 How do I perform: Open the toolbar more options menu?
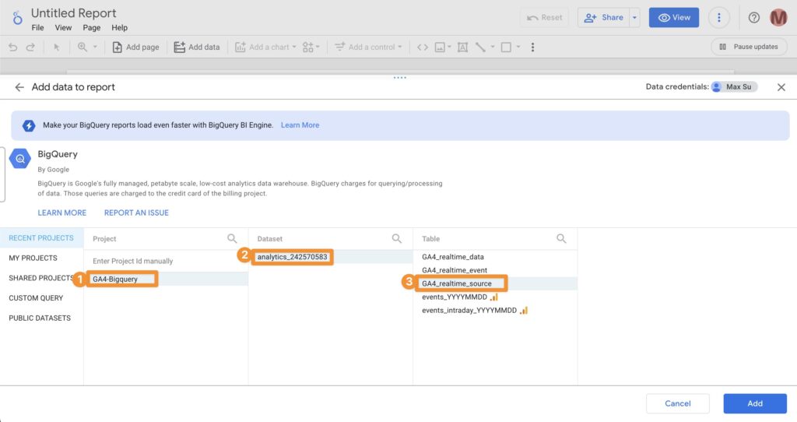click(532, 47)
